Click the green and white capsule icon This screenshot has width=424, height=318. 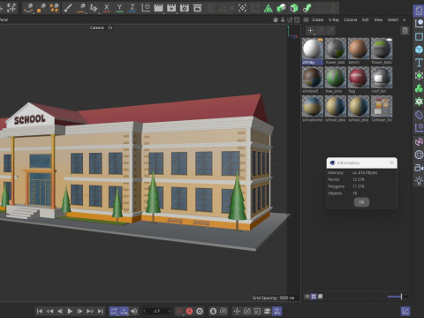coord(281,8)
